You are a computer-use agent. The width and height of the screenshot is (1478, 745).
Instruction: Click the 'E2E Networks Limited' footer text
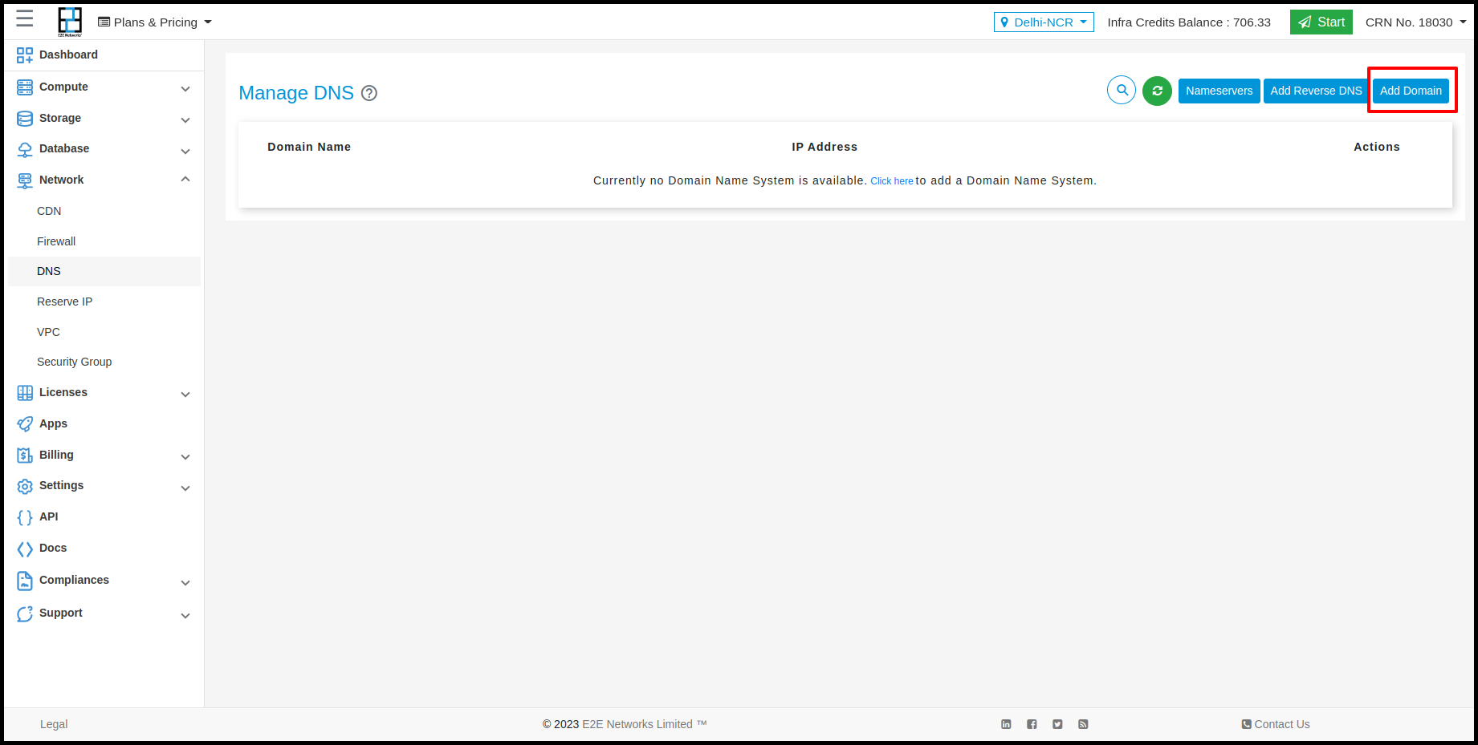click(x=637, y=724)
